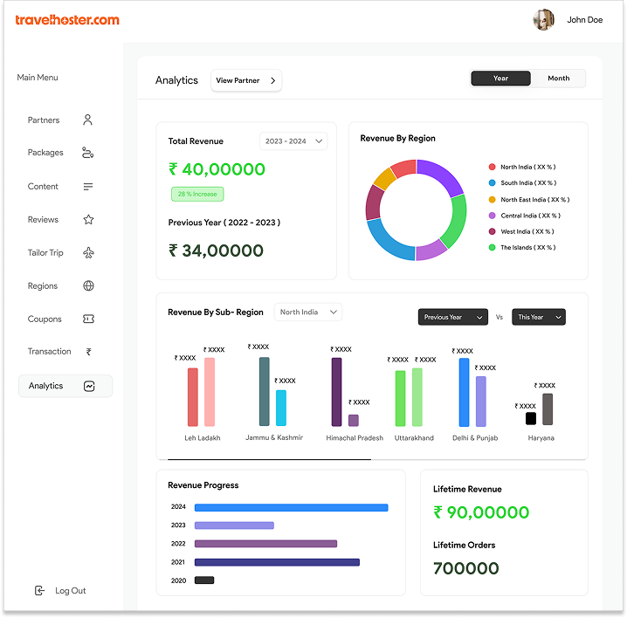Open the 2023 - 2024 year dropdown
Image resolution: width=627 pixels, height=618 pixels.
coord(293,141)
